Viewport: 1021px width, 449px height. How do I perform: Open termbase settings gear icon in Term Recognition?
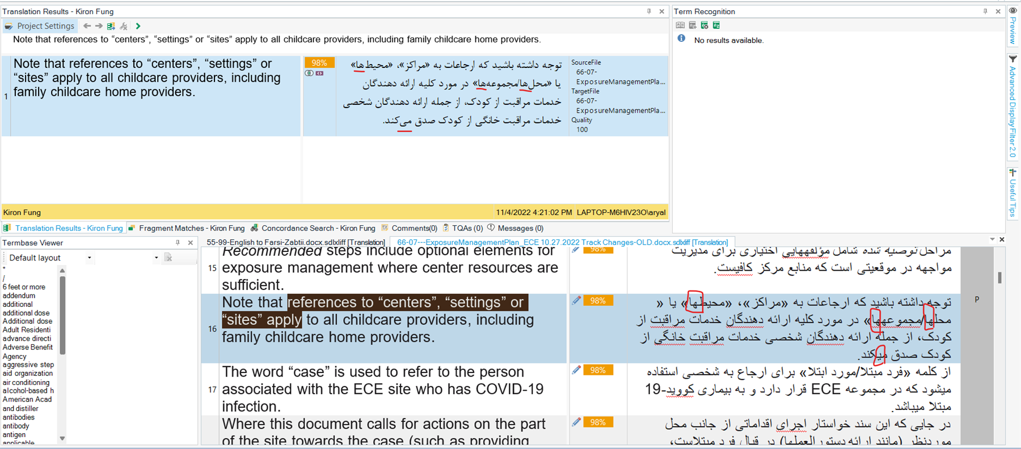704,25
